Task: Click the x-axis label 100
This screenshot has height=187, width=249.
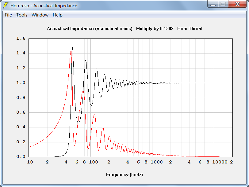Action: (x=93, y=162)
